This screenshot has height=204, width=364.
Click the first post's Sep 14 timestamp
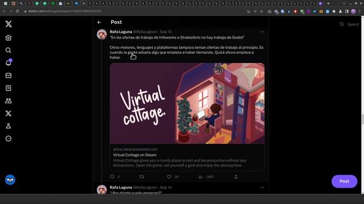coord(166,32)
